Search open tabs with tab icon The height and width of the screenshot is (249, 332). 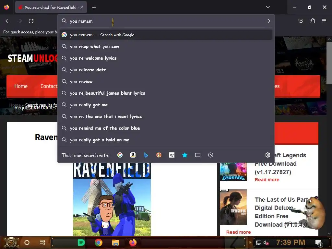click(x=198, y=155)
